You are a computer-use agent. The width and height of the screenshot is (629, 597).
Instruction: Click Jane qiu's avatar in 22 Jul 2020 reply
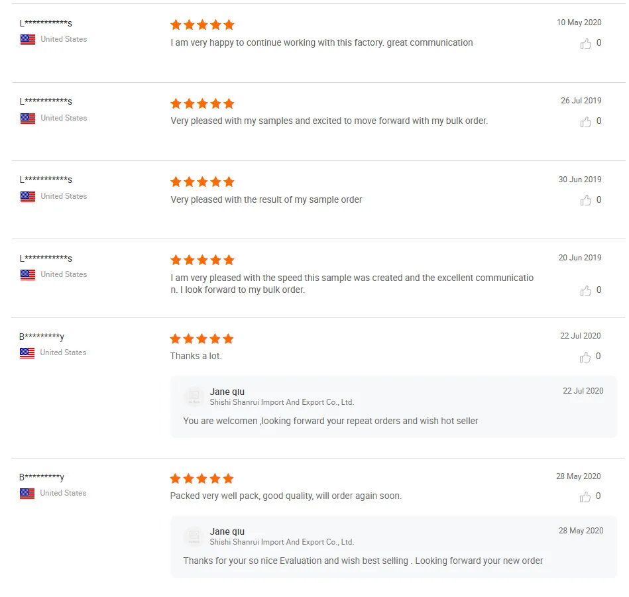click(x=194, y=396)
